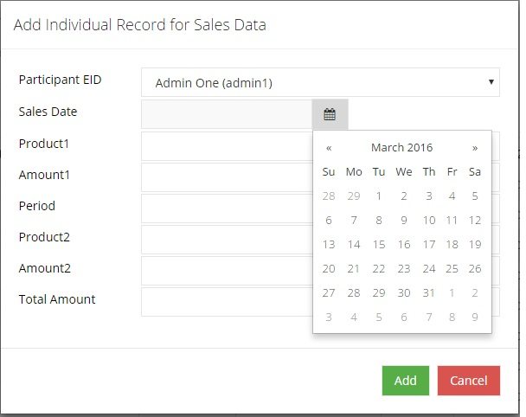Select March 30 in the calendar

click(x=404, y=293)
